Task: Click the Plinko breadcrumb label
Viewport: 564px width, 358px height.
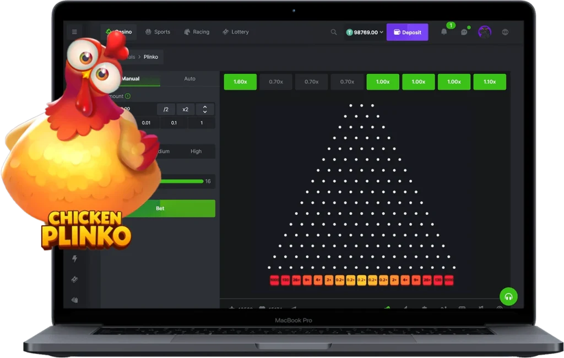Action: [151, 57]
